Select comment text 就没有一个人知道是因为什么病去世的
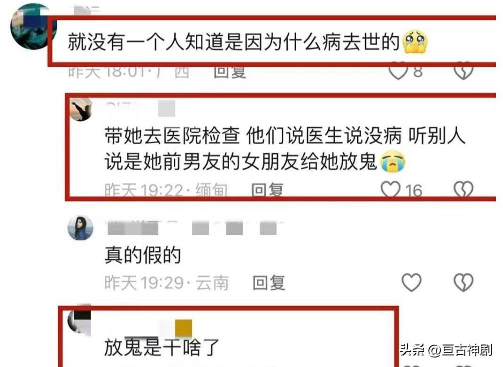Screen dimensions: 503x367 click(x=234, y=41)
